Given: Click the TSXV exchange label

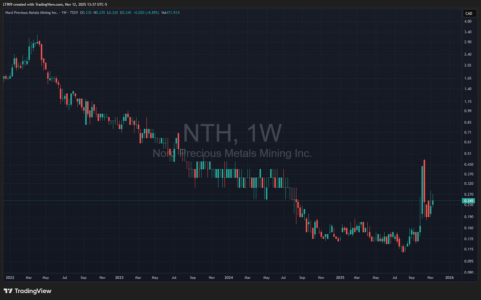Looking at the screenshot, I should [74, 13].
